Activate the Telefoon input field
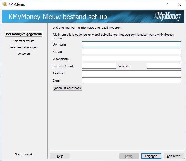Viewport: 186px width, 161px height. pos(131,73)
